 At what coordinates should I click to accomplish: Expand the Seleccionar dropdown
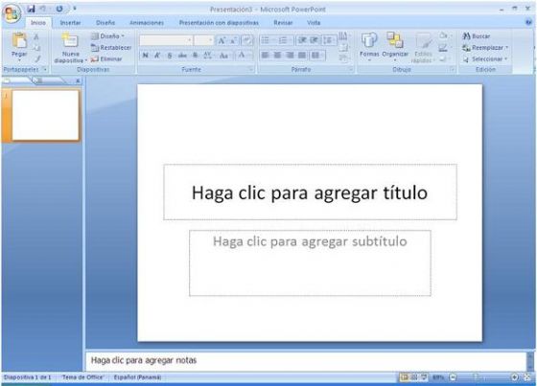click(485, 58)
